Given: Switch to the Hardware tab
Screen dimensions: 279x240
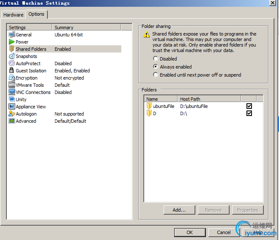Looking at the screenshot, I should [x=14, y=15].
